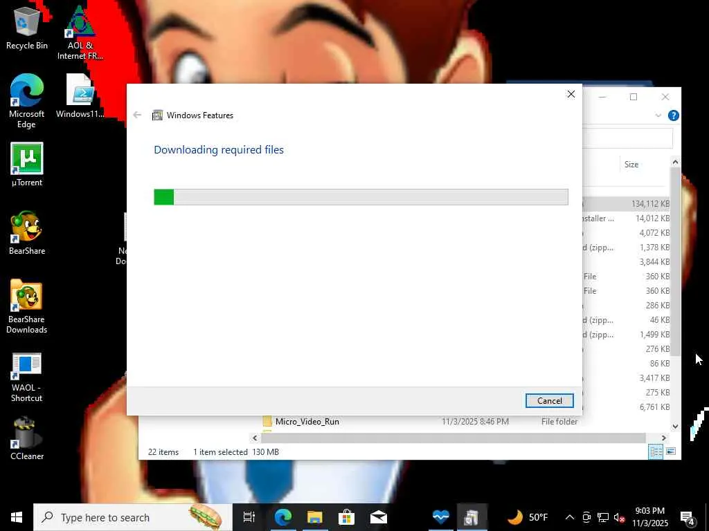Viewport: 709px width, 531px height.
Task: Switch File Explorer to details view
Action: click(656, 451)
